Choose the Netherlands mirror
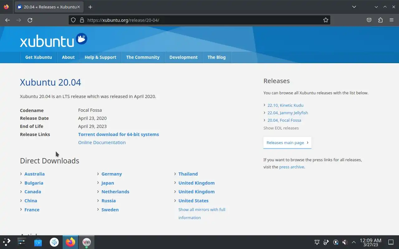The width and height of the screenshot is (399, 249). (115, 192)
